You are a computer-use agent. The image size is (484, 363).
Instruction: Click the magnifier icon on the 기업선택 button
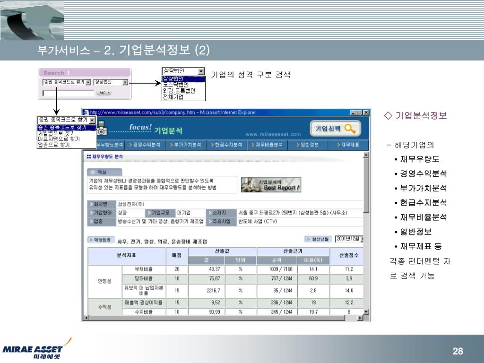click(x=350, y=129)
